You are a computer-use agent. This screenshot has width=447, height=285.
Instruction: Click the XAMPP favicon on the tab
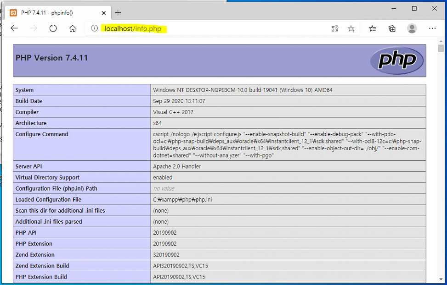[x=13, y=13]
